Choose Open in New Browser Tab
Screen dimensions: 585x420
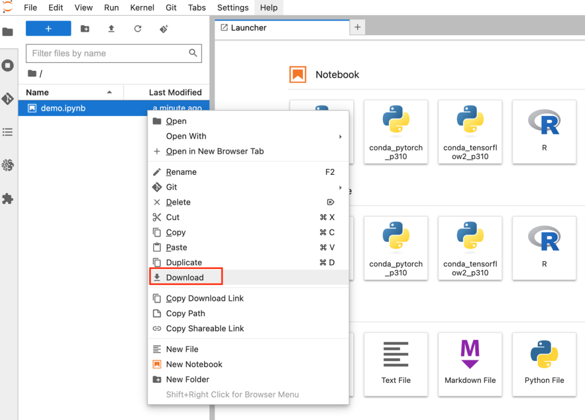point(249,152)
